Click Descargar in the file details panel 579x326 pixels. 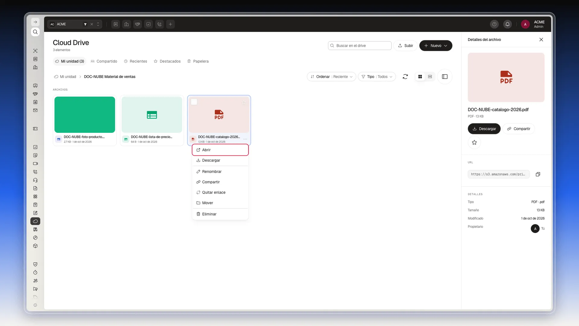[484, 129]
